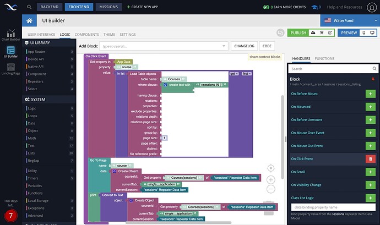The width and height of the screenshot is (380, 225).
Task: Switch to the BACKEND section
Action: pos(50,7)
